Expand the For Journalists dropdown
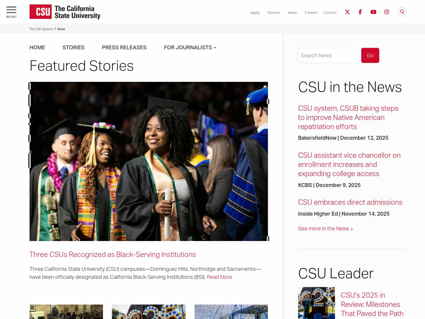 (190, 48)
